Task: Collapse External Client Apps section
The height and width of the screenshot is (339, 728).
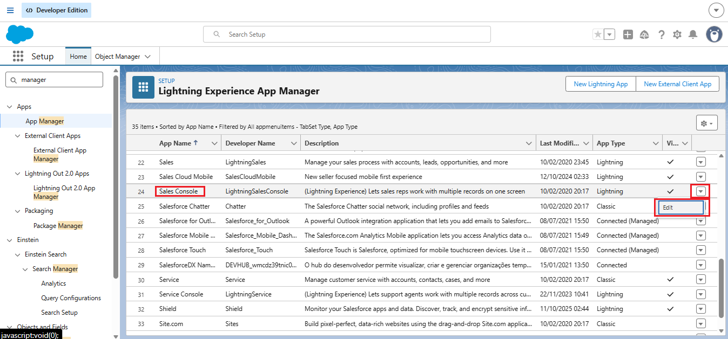Action: (x=17, y=136)
